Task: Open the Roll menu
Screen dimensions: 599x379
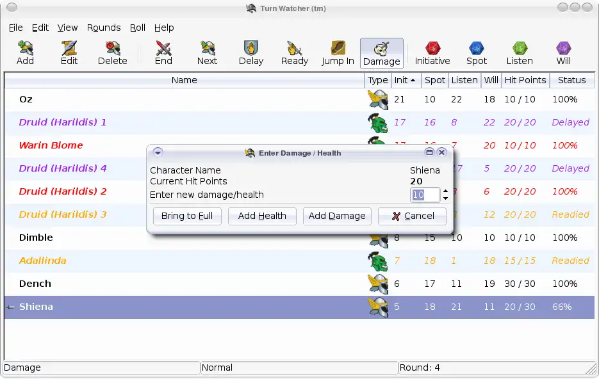Action: coord(138,28)
